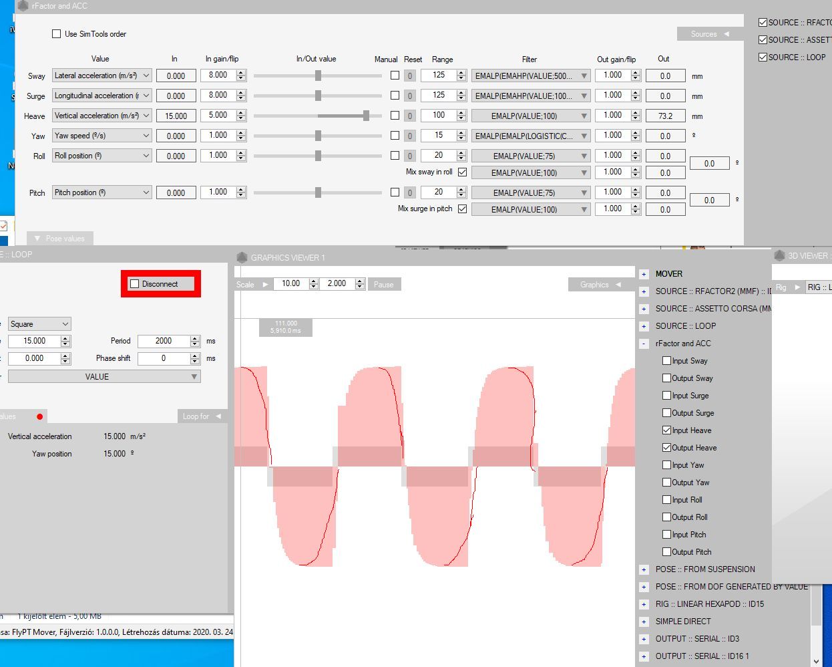Expand the MOVER tree node
The width and height of the screenshot is (832, 667).
[x=644, y=274]
